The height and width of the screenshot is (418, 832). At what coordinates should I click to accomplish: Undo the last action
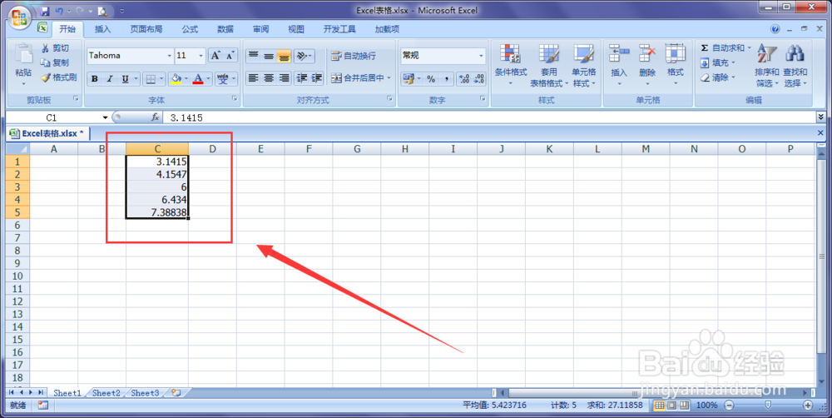[x=59, y=11]
